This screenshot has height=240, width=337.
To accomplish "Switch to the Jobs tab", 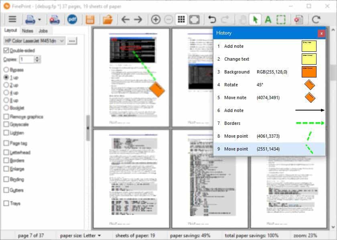I will 43,31.
